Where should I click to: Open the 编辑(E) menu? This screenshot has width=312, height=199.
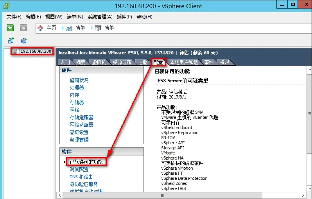[x=33, y=17]
